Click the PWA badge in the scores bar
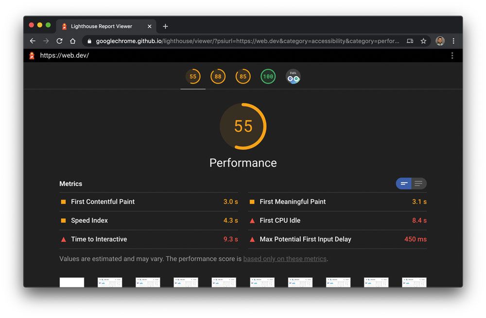Viewport: 486px width, 318px height. pos(293,76)
